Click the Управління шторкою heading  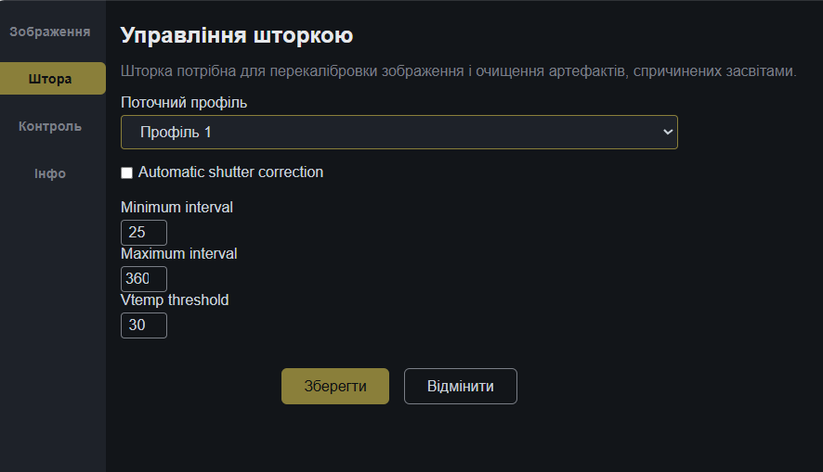click(237, 36)
